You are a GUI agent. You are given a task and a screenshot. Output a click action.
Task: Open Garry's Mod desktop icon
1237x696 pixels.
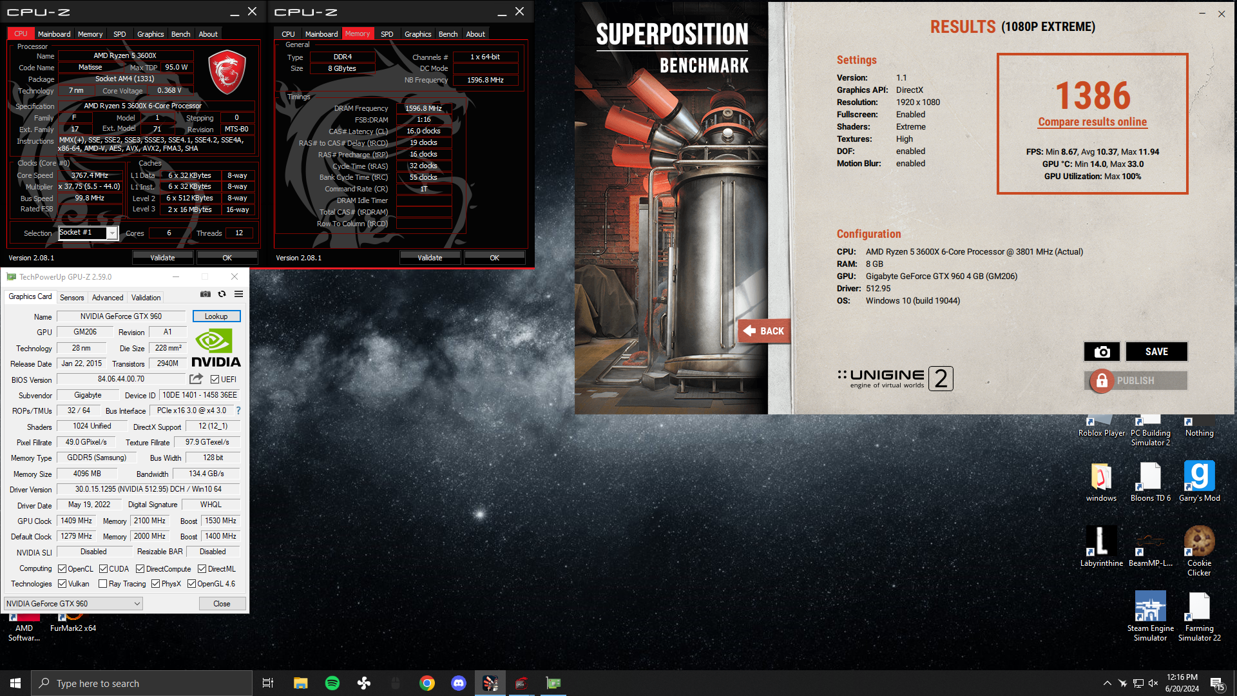(1199, 481)
